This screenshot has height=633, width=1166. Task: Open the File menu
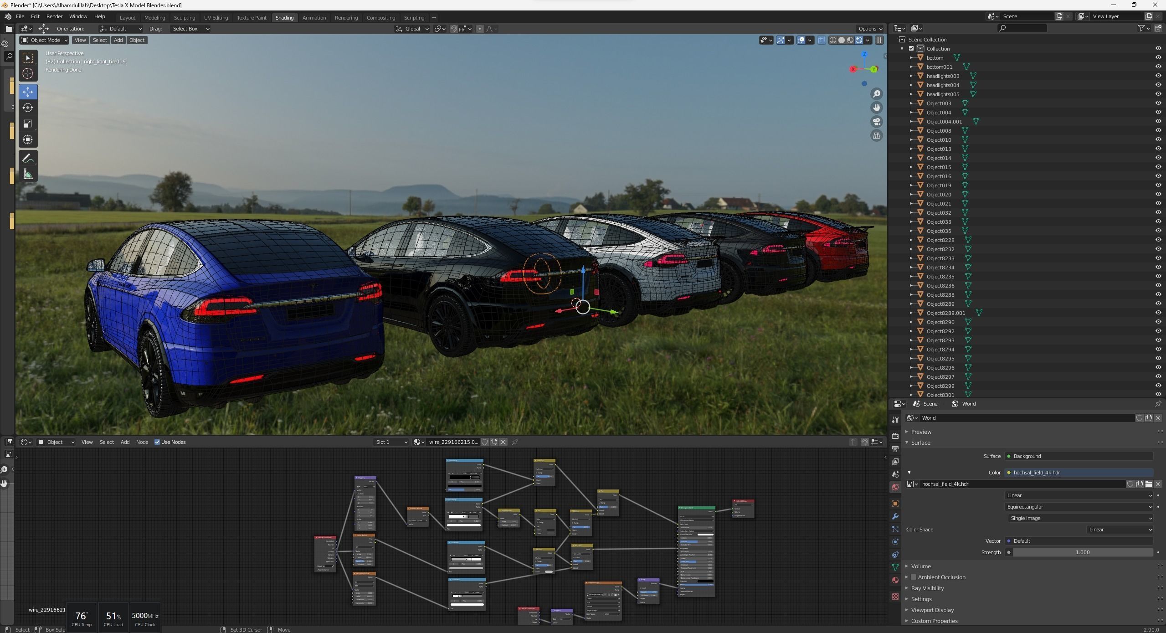coord(20,16)
